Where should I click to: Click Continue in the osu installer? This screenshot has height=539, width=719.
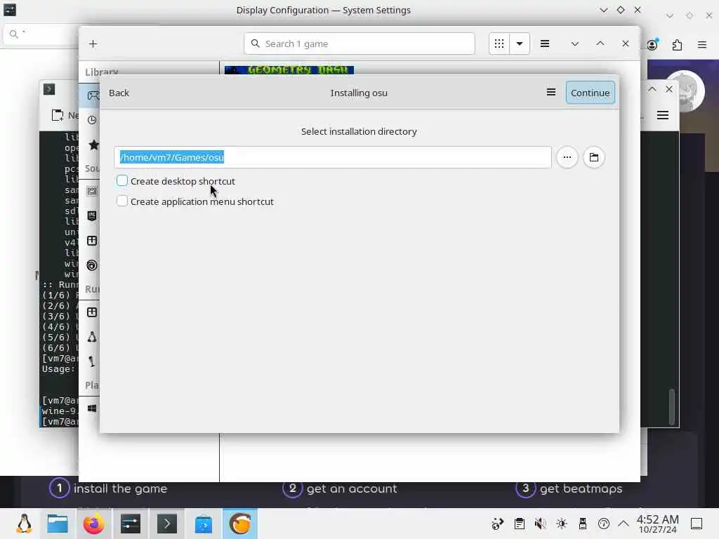(590, 93)
